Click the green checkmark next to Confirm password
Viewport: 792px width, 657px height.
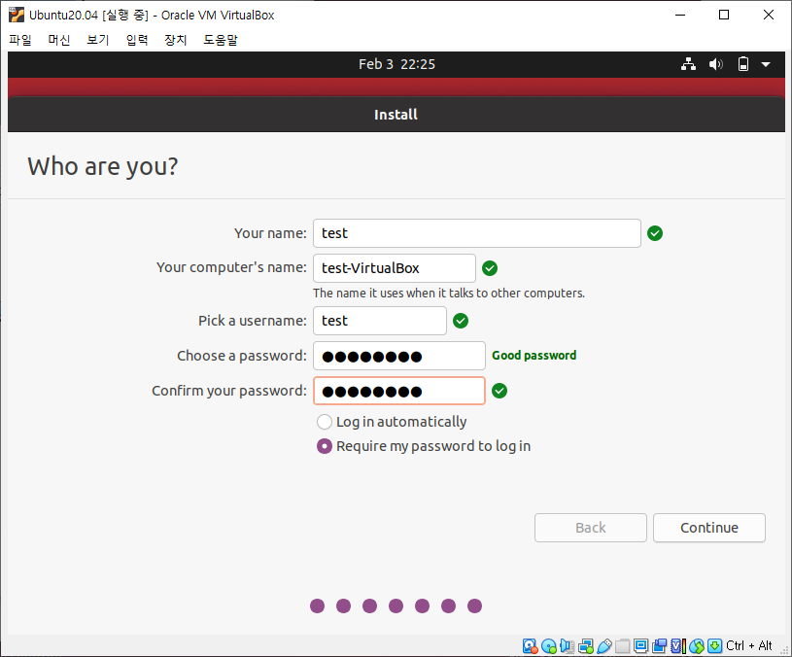[x=499, y=391]
